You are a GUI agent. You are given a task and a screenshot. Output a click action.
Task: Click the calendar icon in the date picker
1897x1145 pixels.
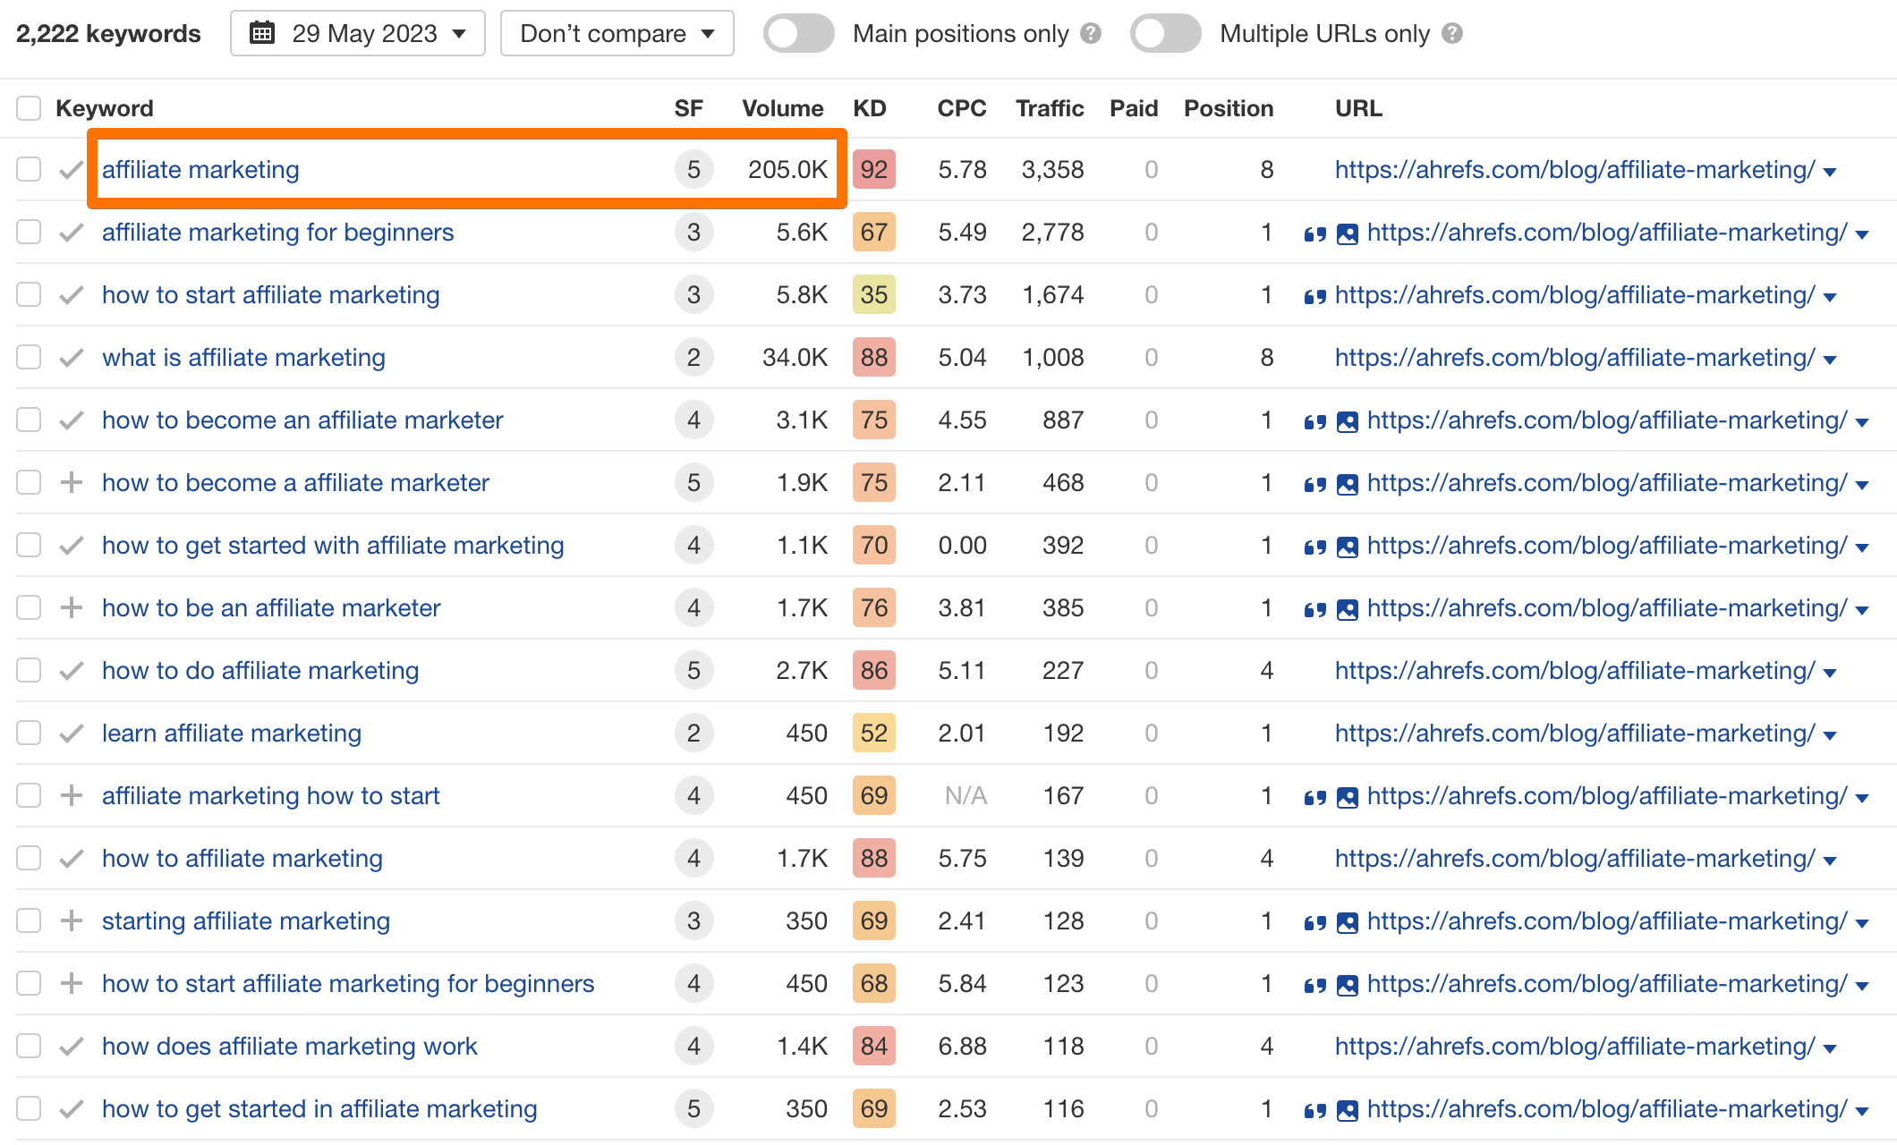pos(262,33)
